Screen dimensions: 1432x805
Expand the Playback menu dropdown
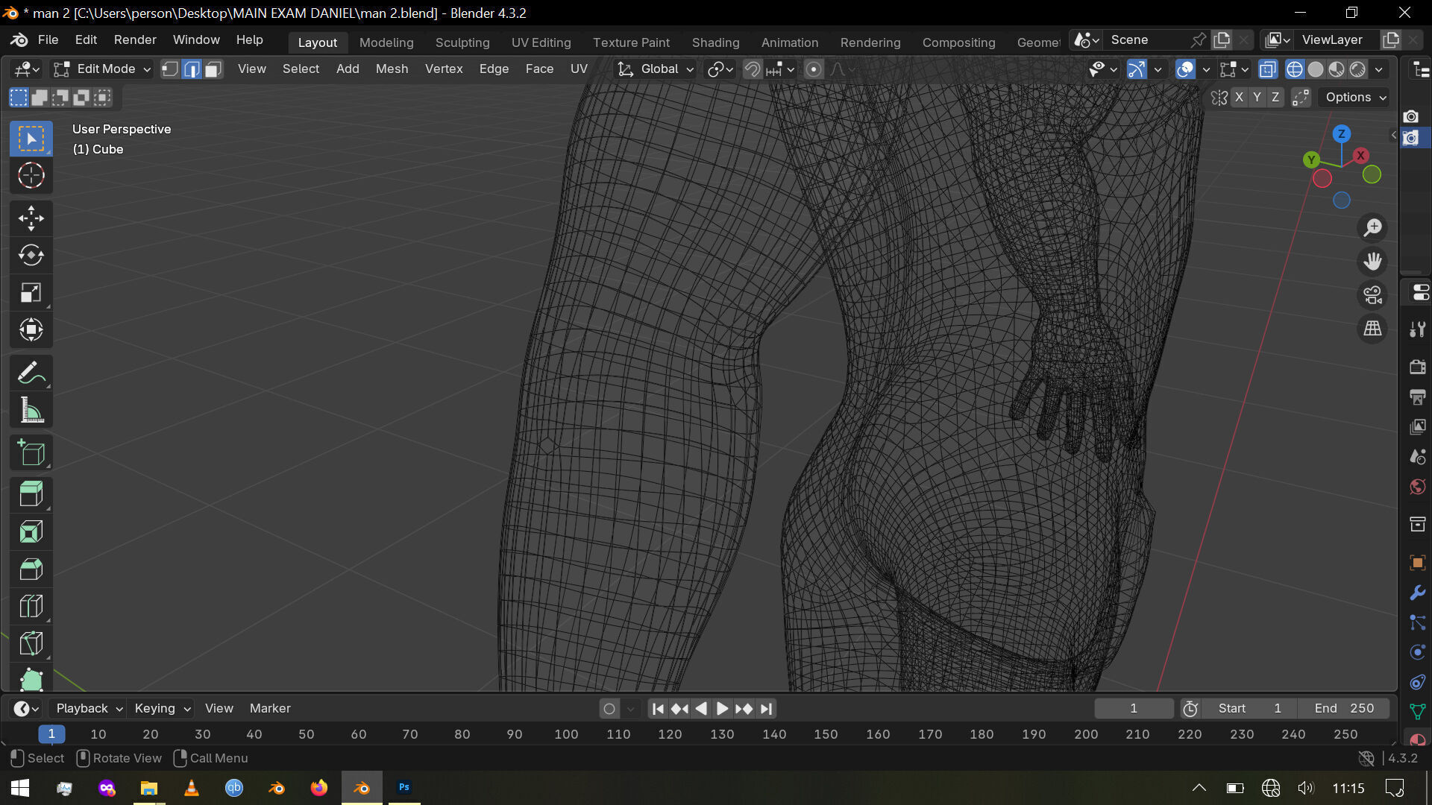[x=88, y=709]
